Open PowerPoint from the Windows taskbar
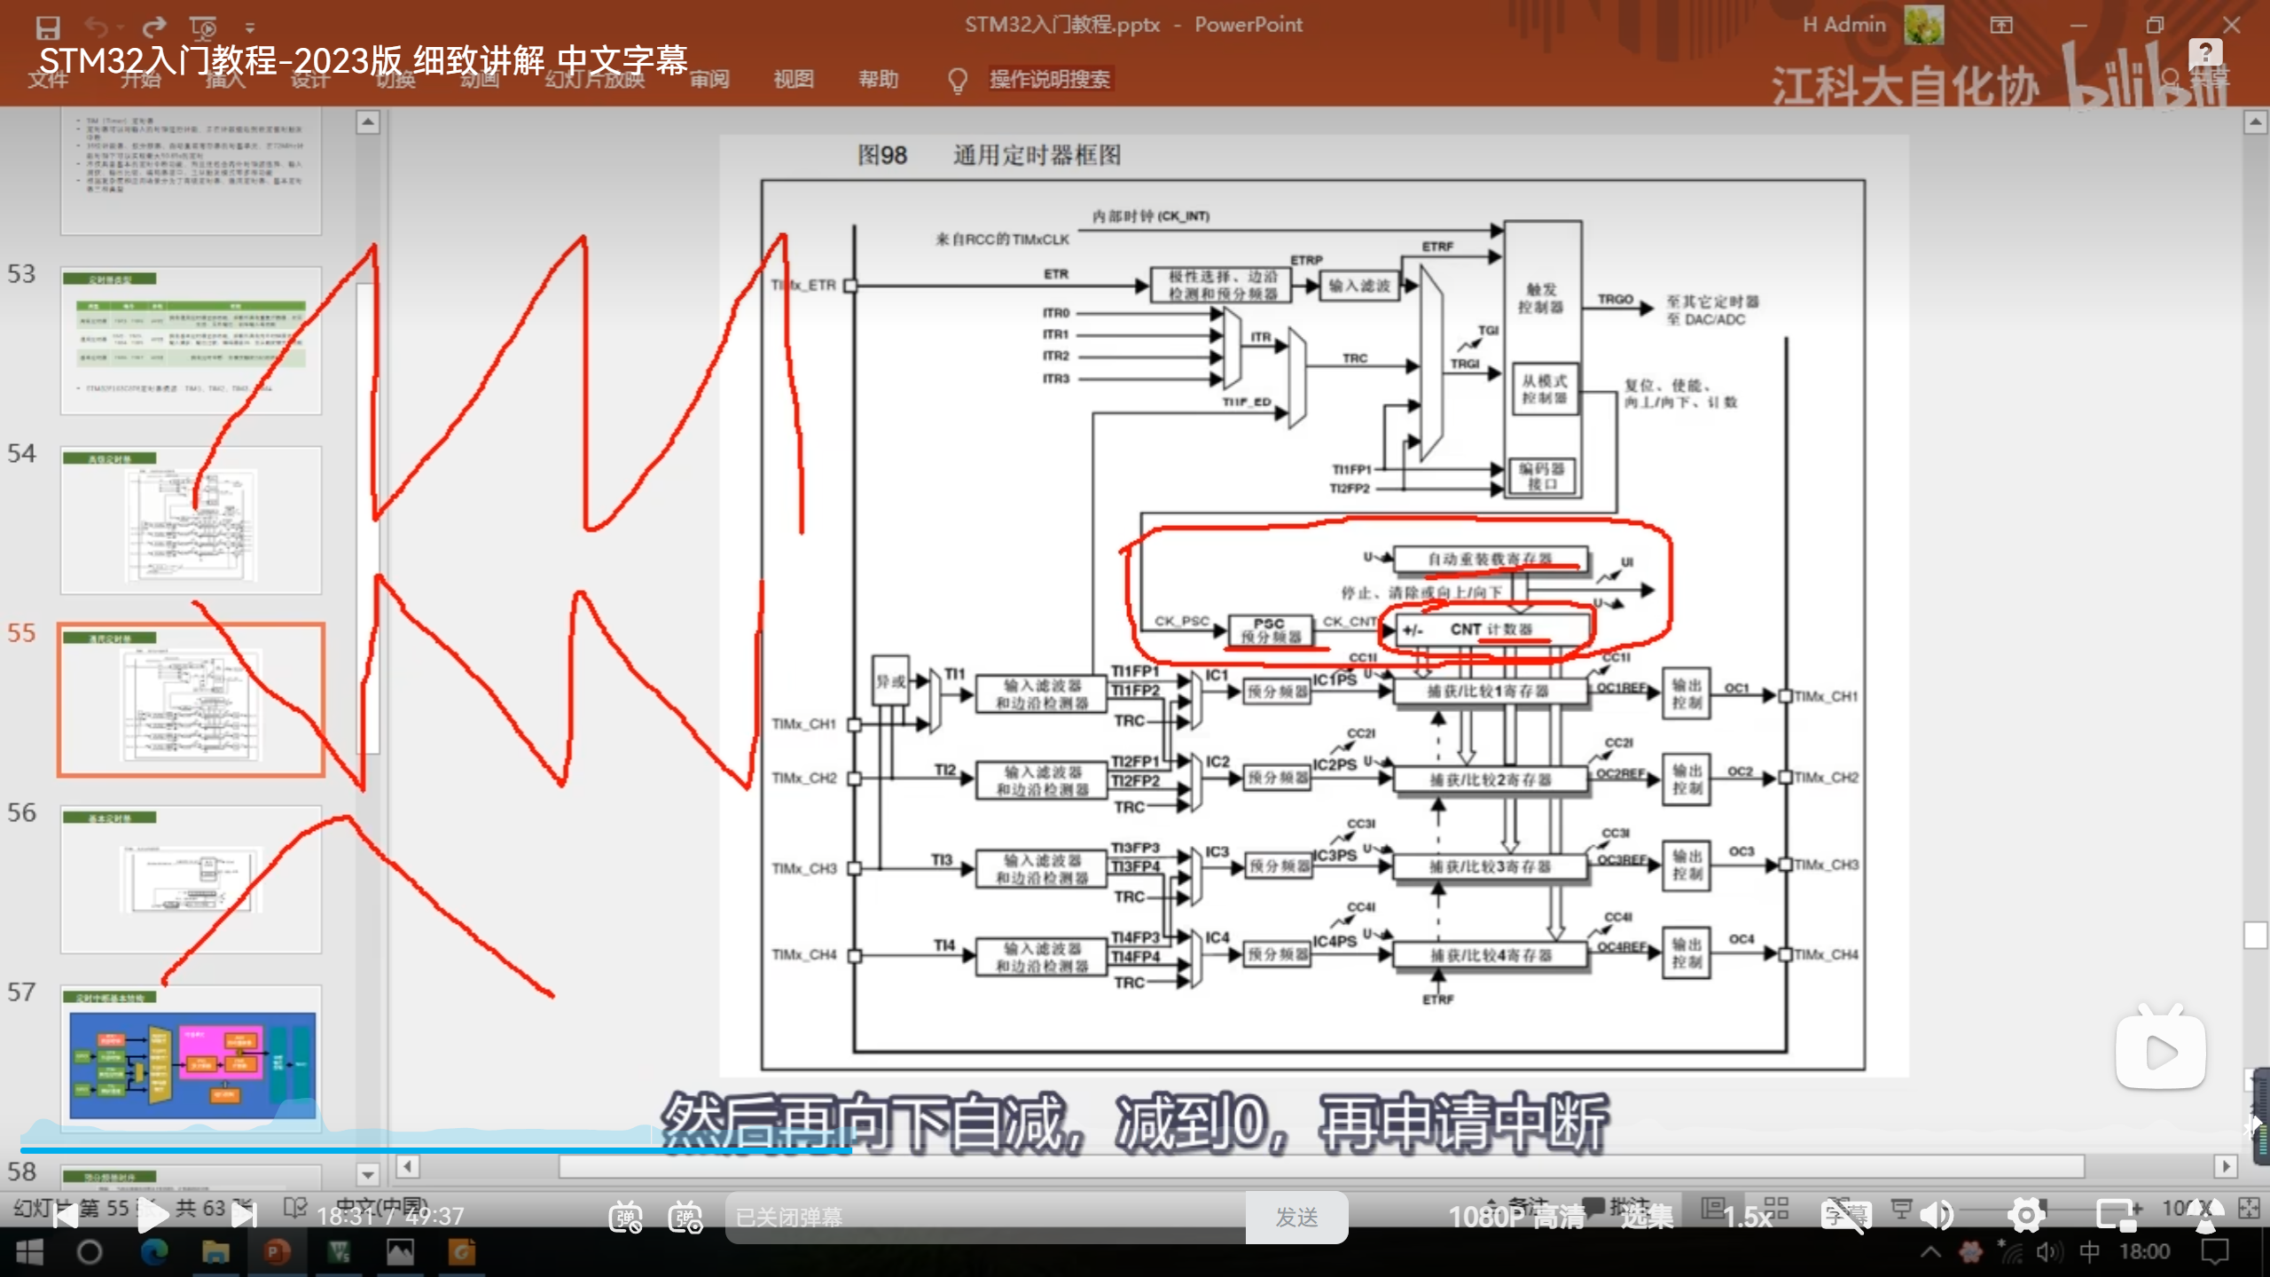This screenshot has width=2270, height=1277. [277, 1252]
